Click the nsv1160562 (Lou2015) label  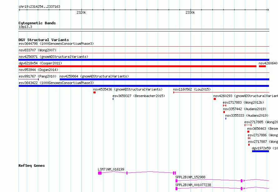[192, 89]
